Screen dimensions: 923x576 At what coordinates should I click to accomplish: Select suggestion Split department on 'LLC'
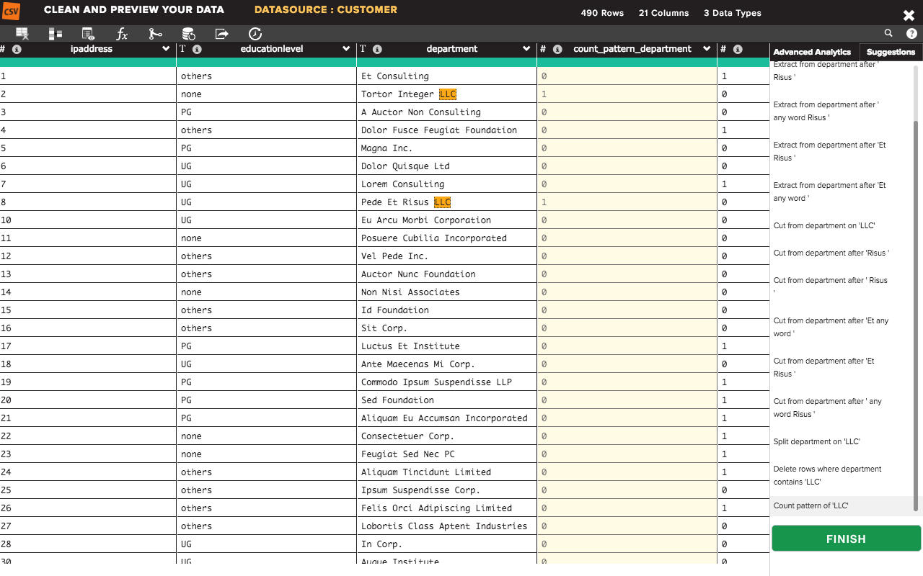[x=816, y=441]
